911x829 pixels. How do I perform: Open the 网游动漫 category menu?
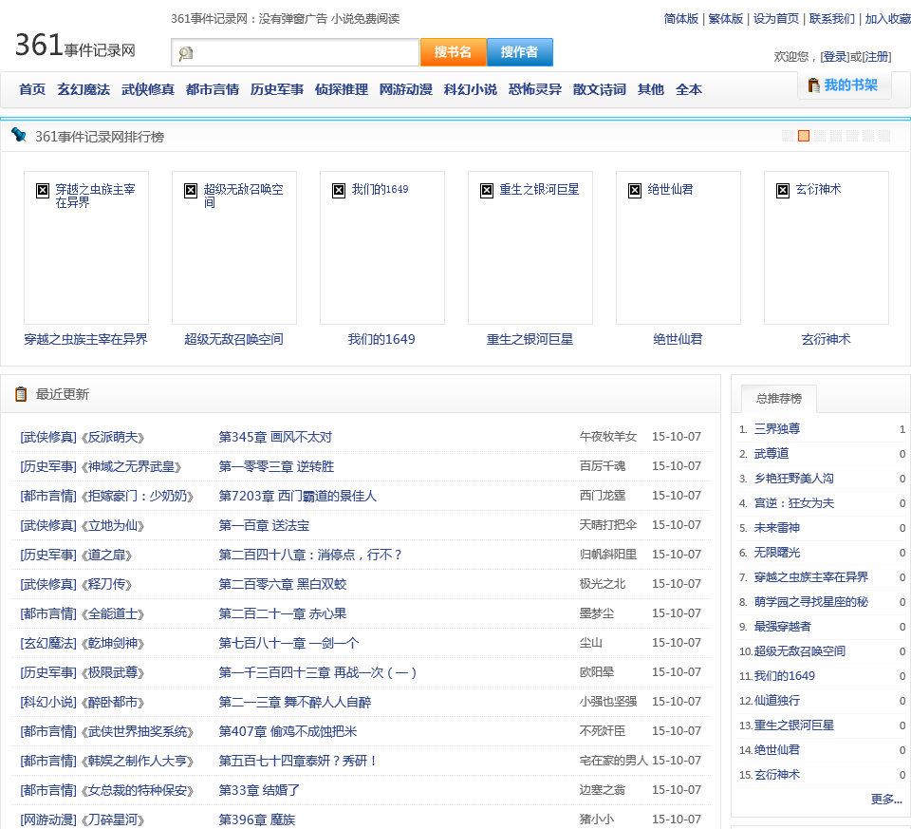tap(406, 89)
